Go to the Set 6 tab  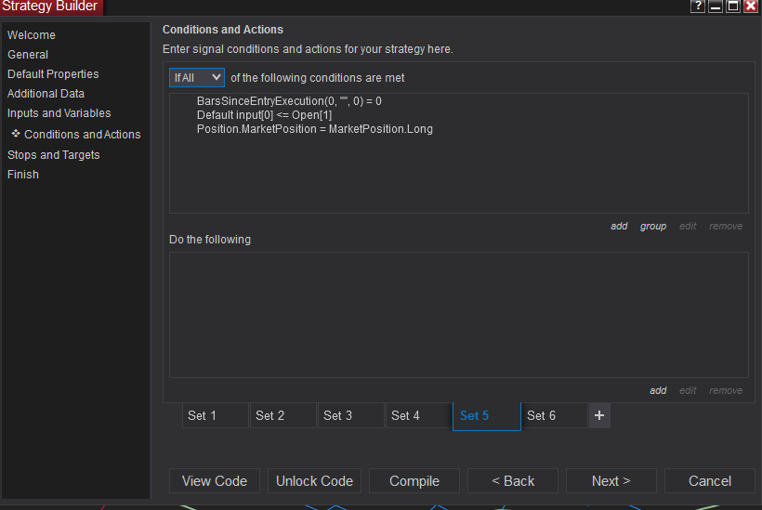point(555,415)
